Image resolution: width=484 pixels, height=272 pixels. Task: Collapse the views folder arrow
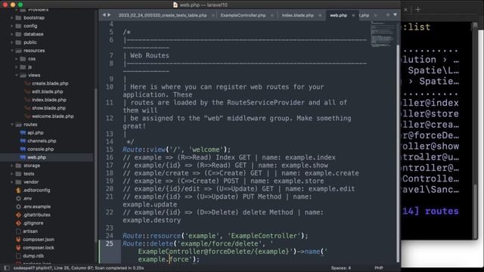[x=17, y=76]
